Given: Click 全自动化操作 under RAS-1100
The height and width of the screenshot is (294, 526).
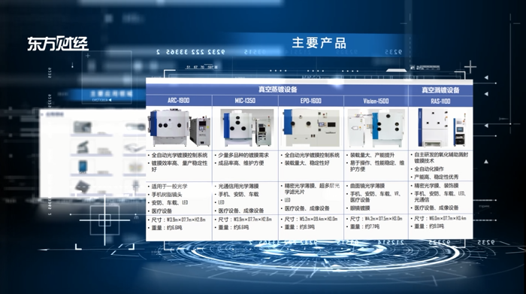Looking at the screenshot, I should (x=429, y=169).
